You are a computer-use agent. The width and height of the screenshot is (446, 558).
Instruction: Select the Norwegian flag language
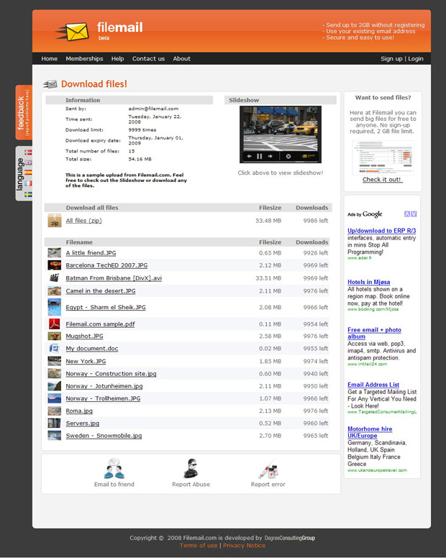pos(28,152)
